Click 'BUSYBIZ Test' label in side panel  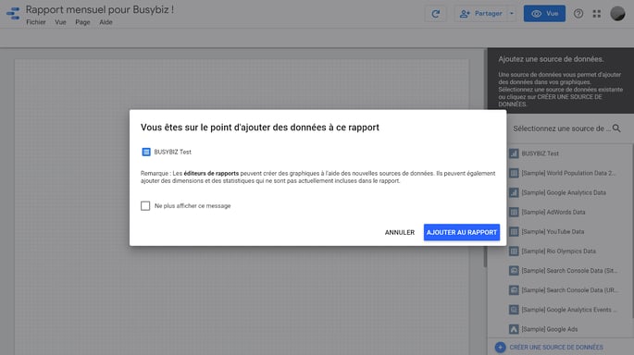pos(540,153)
